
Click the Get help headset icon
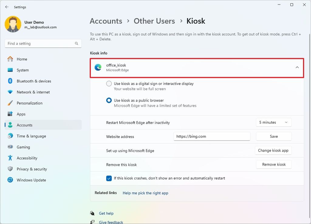point(92,213)
